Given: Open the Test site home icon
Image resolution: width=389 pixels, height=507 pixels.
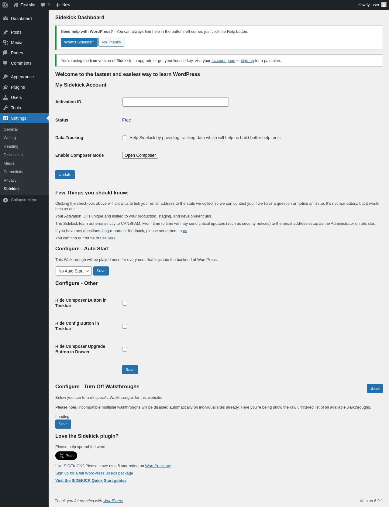Looking at the screenshot, I should click(16, 5).
